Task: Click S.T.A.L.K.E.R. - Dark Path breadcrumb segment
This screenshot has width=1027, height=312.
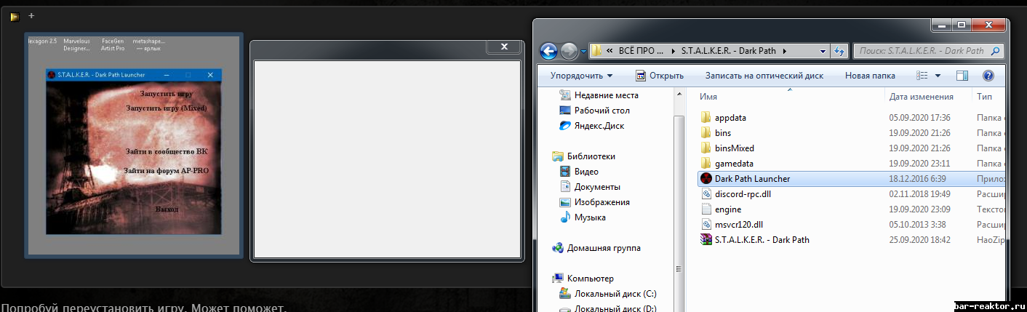Action: pyautogui.click(x=728, y=51)
